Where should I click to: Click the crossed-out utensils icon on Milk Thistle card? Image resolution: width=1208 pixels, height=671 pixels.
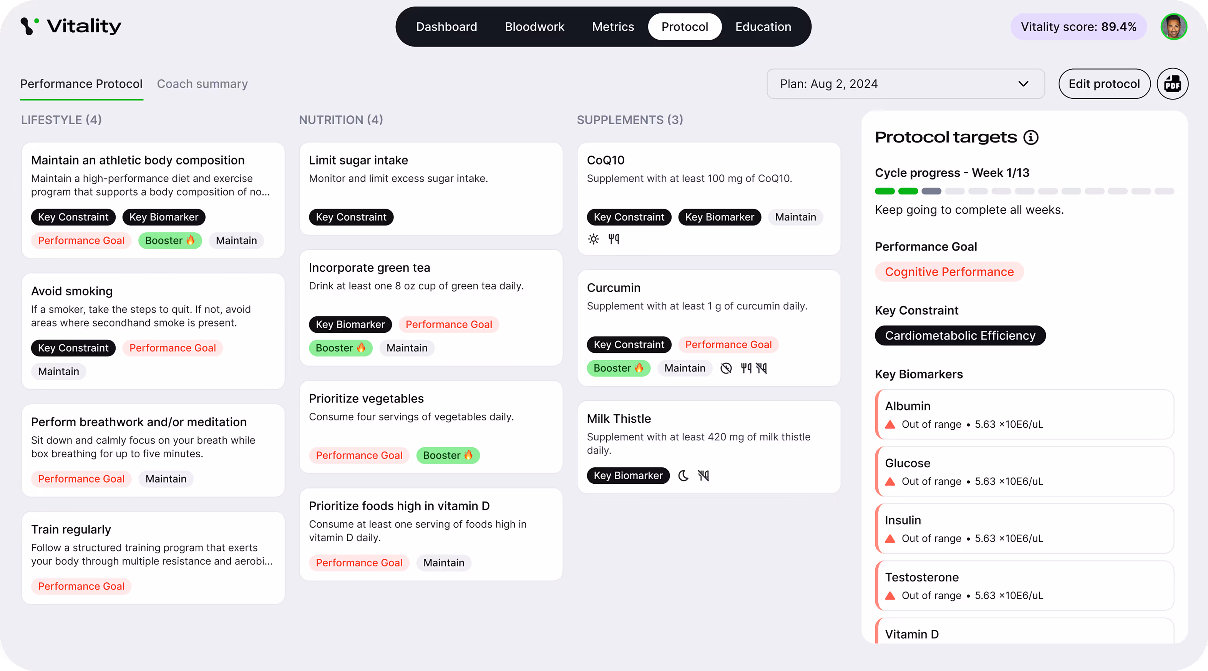tap(704, 475)
